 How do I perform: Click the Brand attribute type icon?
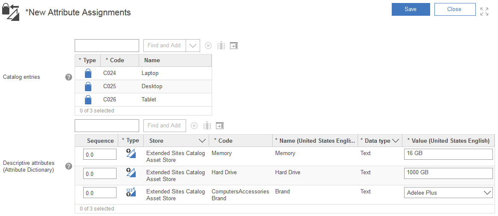pyautogui.click(x=131, y=192)
